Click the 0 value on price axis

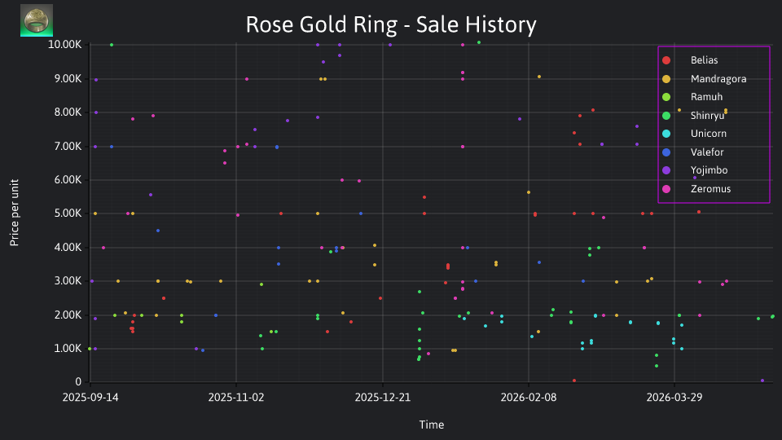(78, 381)
